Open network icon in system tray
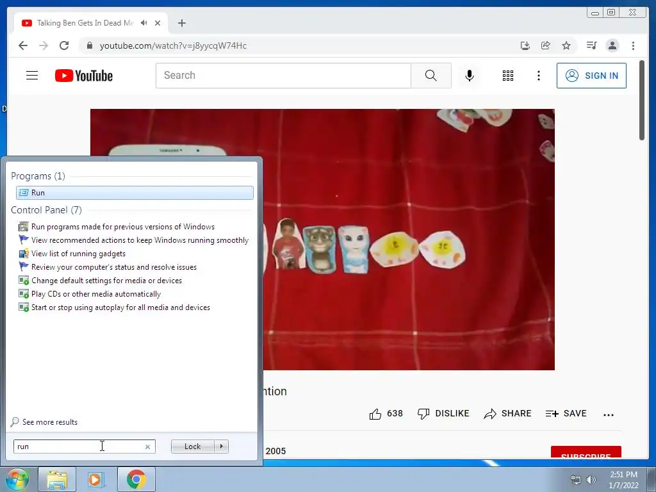Screen dimensions: 656x492 [576, 480]
